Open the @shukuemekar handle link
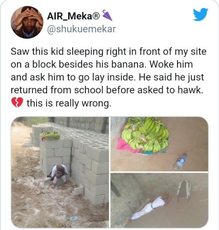 (82, 29)
